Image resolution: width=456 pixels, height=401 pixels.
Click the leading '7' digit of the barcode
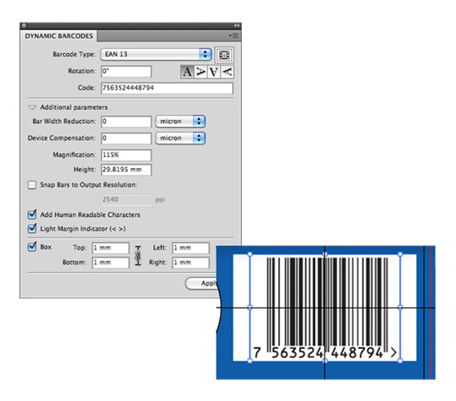click(x=256, y=353)
